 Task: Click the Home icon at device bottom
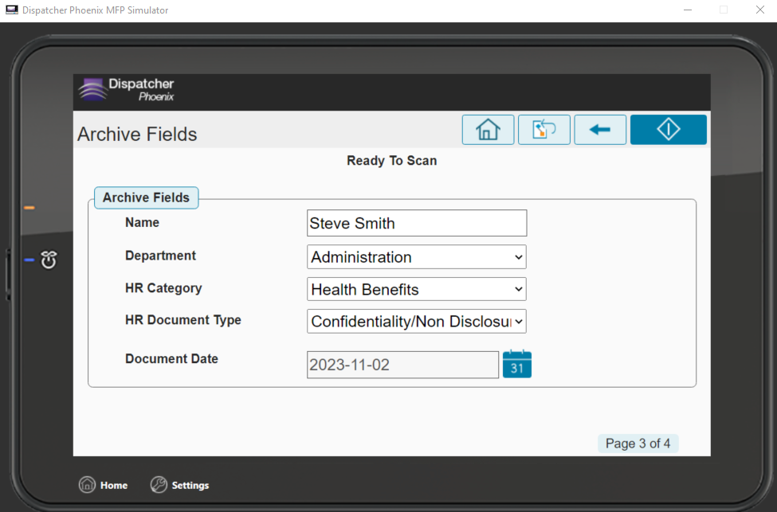pos(87,485)
